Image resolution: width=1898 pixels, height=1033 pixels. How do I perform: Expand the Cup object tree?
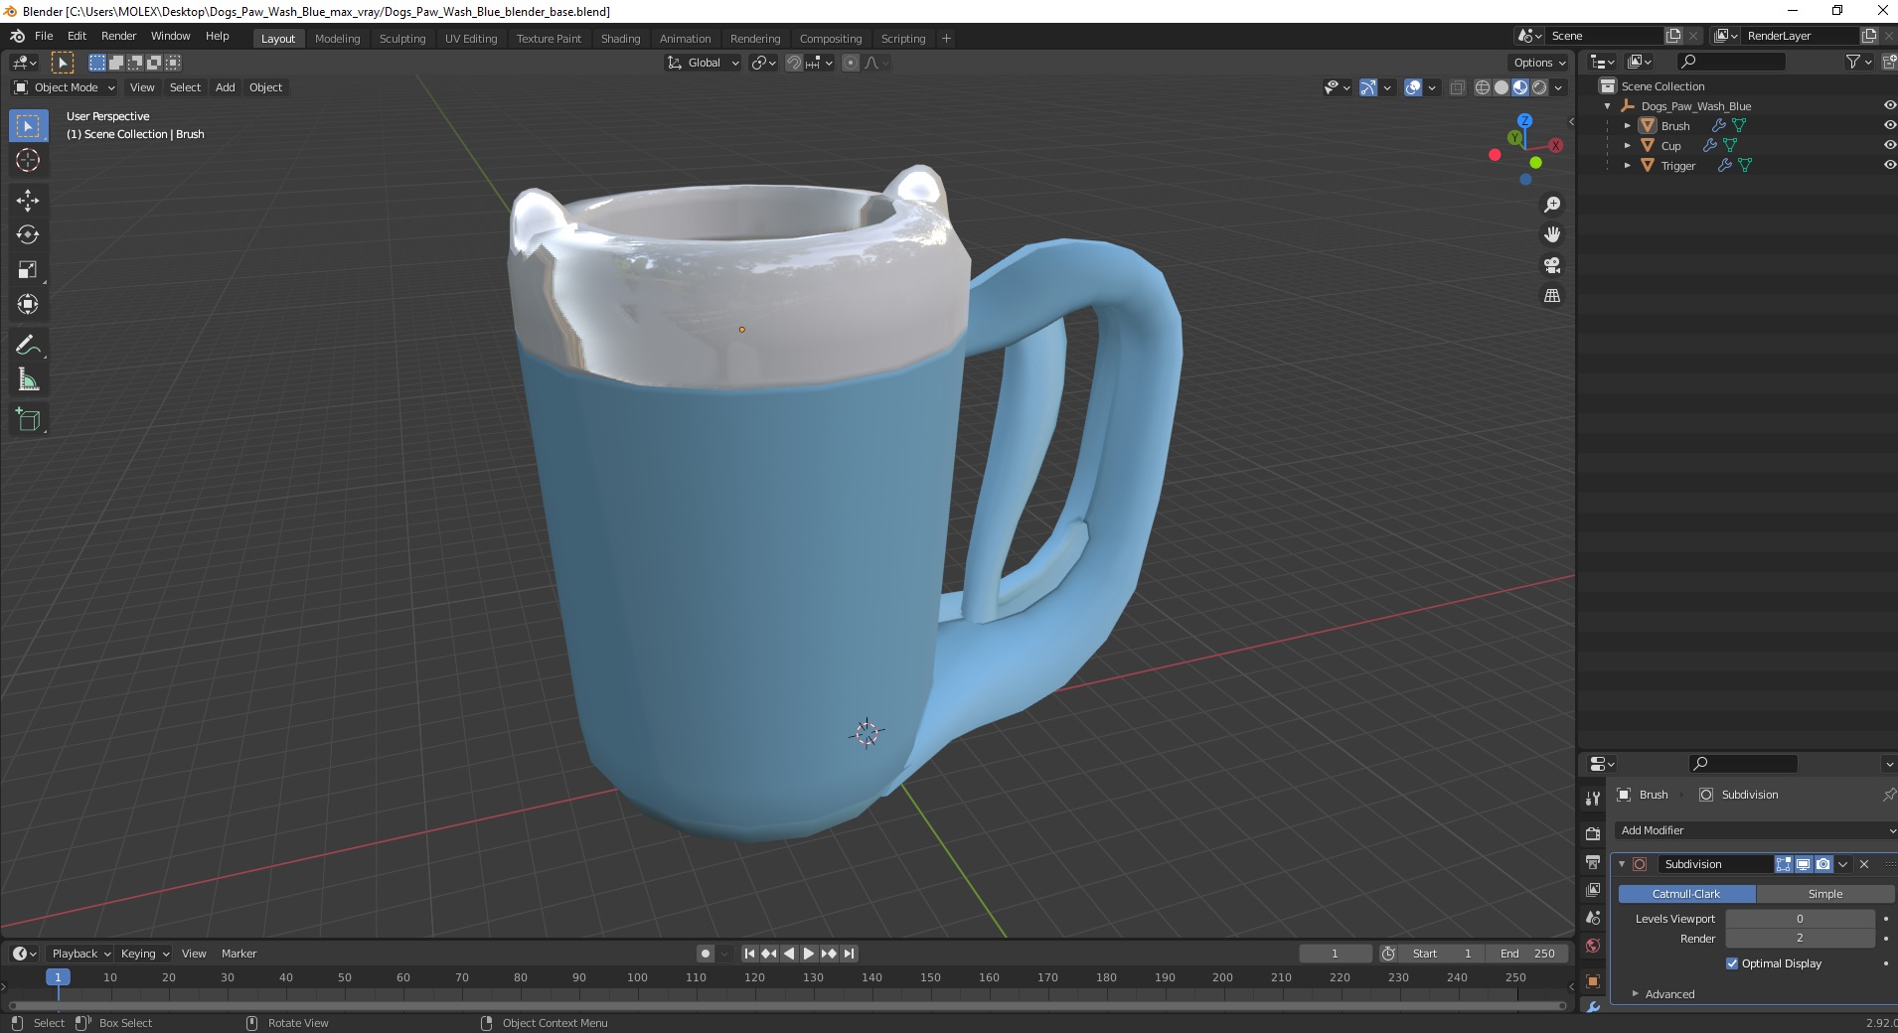coord(1627,146)
